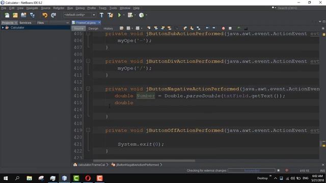Collapse the jButtonNagativeActionPerformed method fold

(x=88, y=88)
